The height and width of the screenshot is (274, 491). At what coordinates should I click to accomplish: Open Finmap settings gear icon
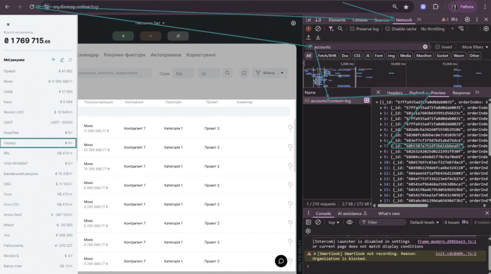click(293, 23)
